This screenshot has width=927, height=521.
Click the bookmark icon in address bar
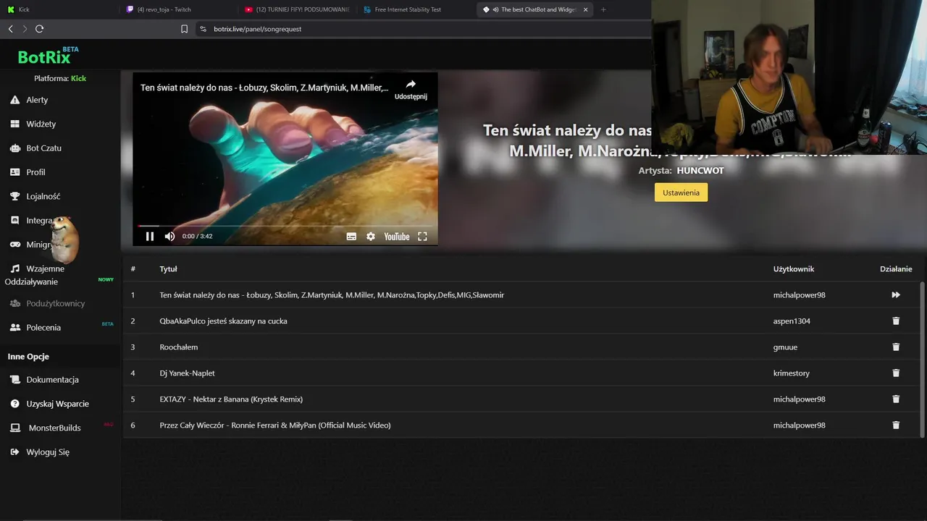[x=184, y=29]
